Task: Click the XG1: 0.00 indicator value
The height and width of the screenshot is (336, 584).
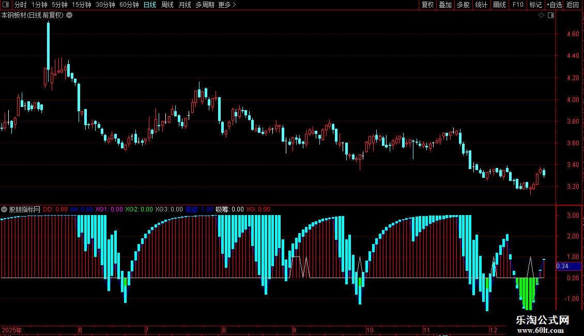Action: point(109,209)
